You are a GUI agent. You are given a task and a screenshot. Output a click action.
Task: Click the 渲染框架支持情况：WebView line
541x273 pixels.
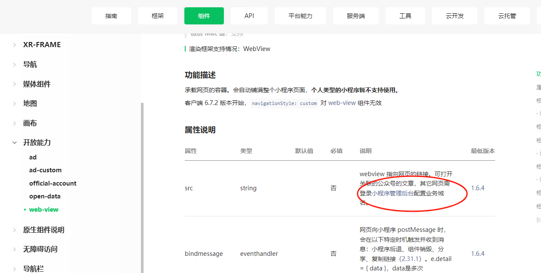[230, 49]
